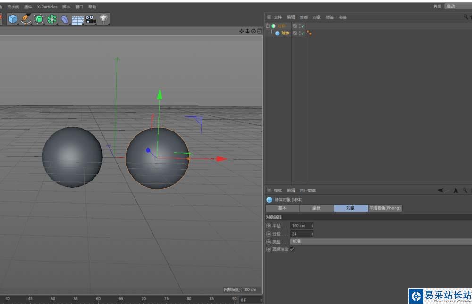Image resolution: width=472 pixels, height=304 pixels.
Task: Open the green array modeling tool
Action: (x=52, y=19)
